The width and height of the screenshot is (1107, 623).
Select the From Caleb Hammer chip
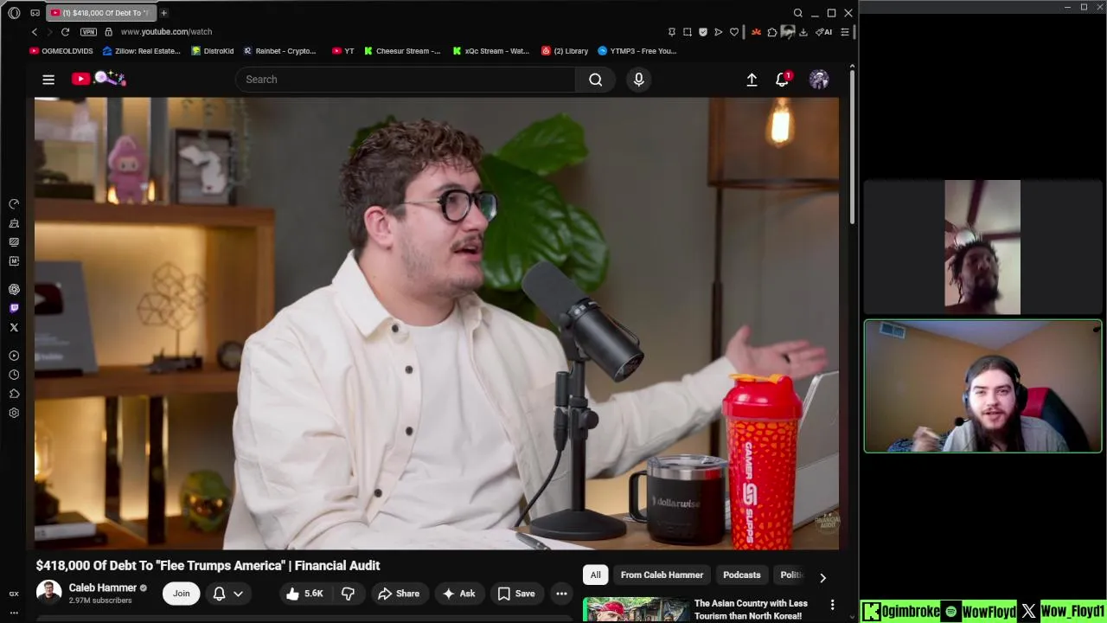point(662,575)
